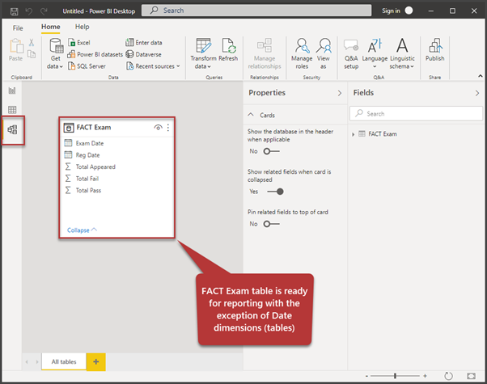Screen dimensions: 487x384
Task: Click Sign in at top right
Action: pyautogui.click(x=391, y=11)
